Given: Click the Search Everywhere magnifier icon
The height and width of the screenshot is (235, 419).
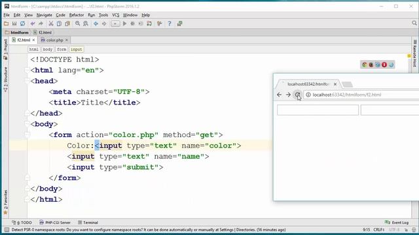Looking at the screenshot, I should [414, 23].
